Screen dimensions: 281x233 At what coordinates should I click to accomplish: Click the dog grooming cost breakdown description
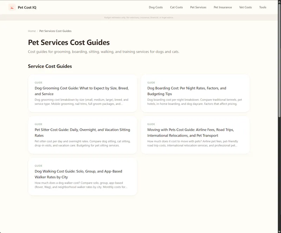coord(81,102)
